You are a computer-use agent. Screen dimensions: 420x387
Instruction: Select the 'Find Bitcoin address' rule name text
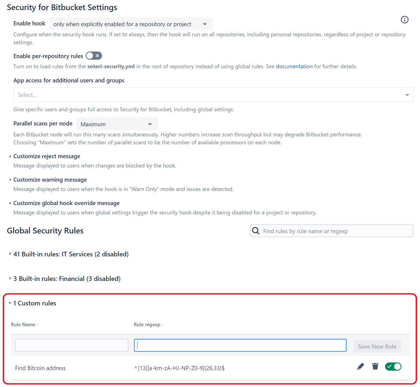[x=40, y=368]
